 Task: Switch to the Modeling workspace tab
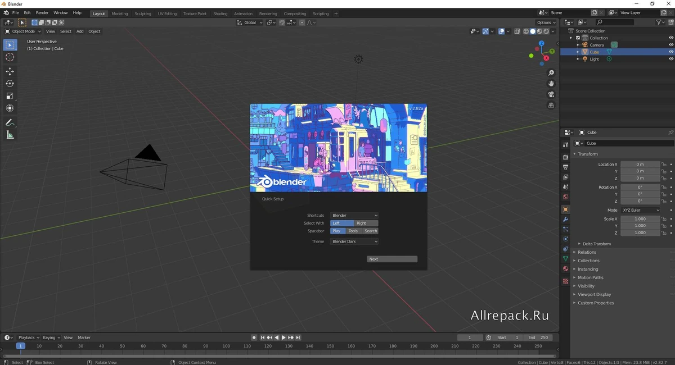120,13
